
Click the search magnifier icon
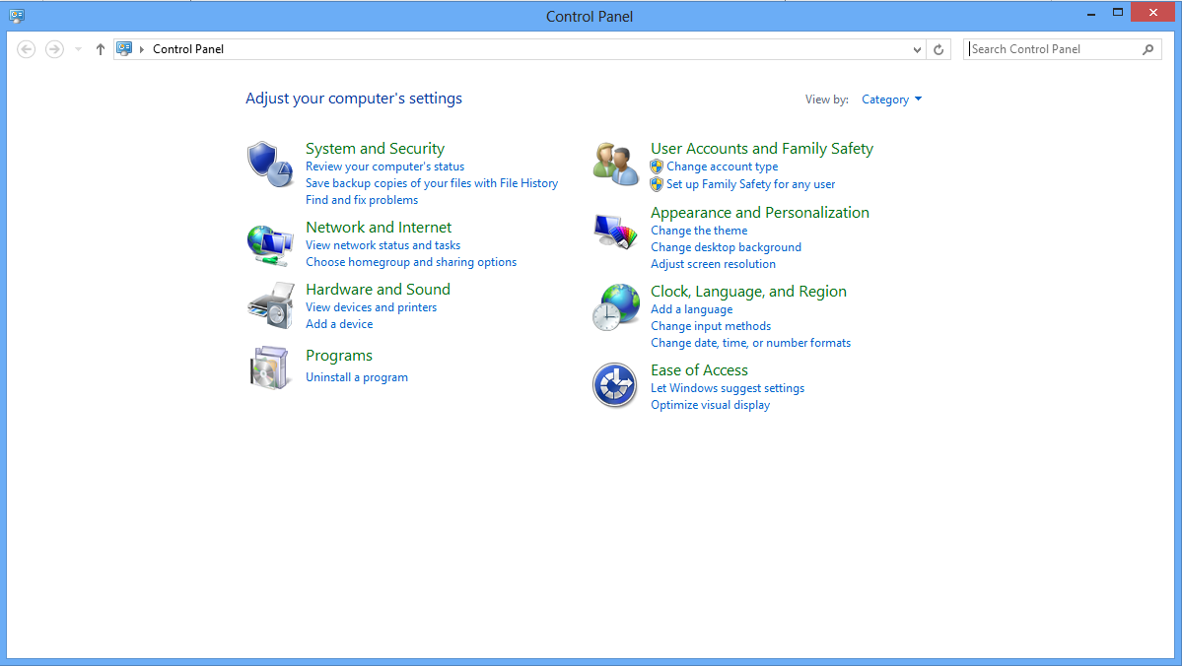pos(1148,49)
